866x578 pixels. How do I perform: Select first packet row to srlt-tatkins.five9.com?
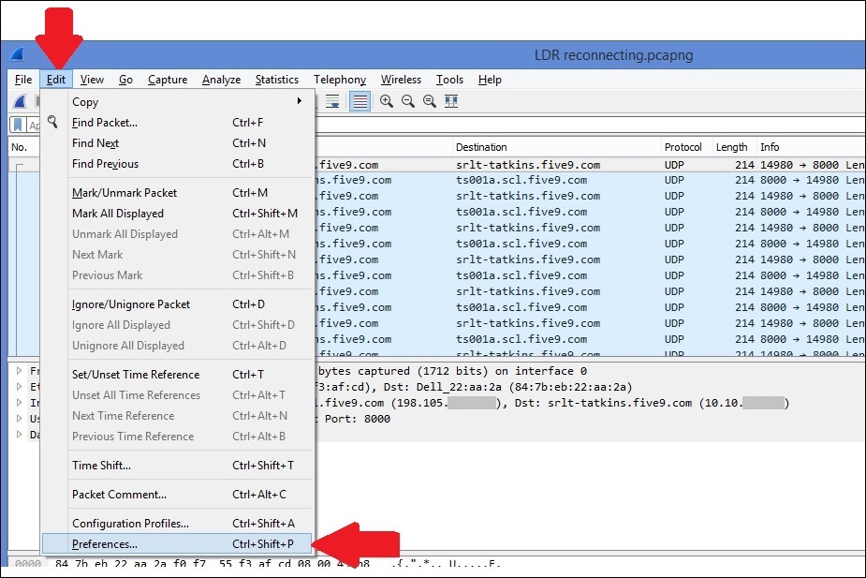pos(589,165)
